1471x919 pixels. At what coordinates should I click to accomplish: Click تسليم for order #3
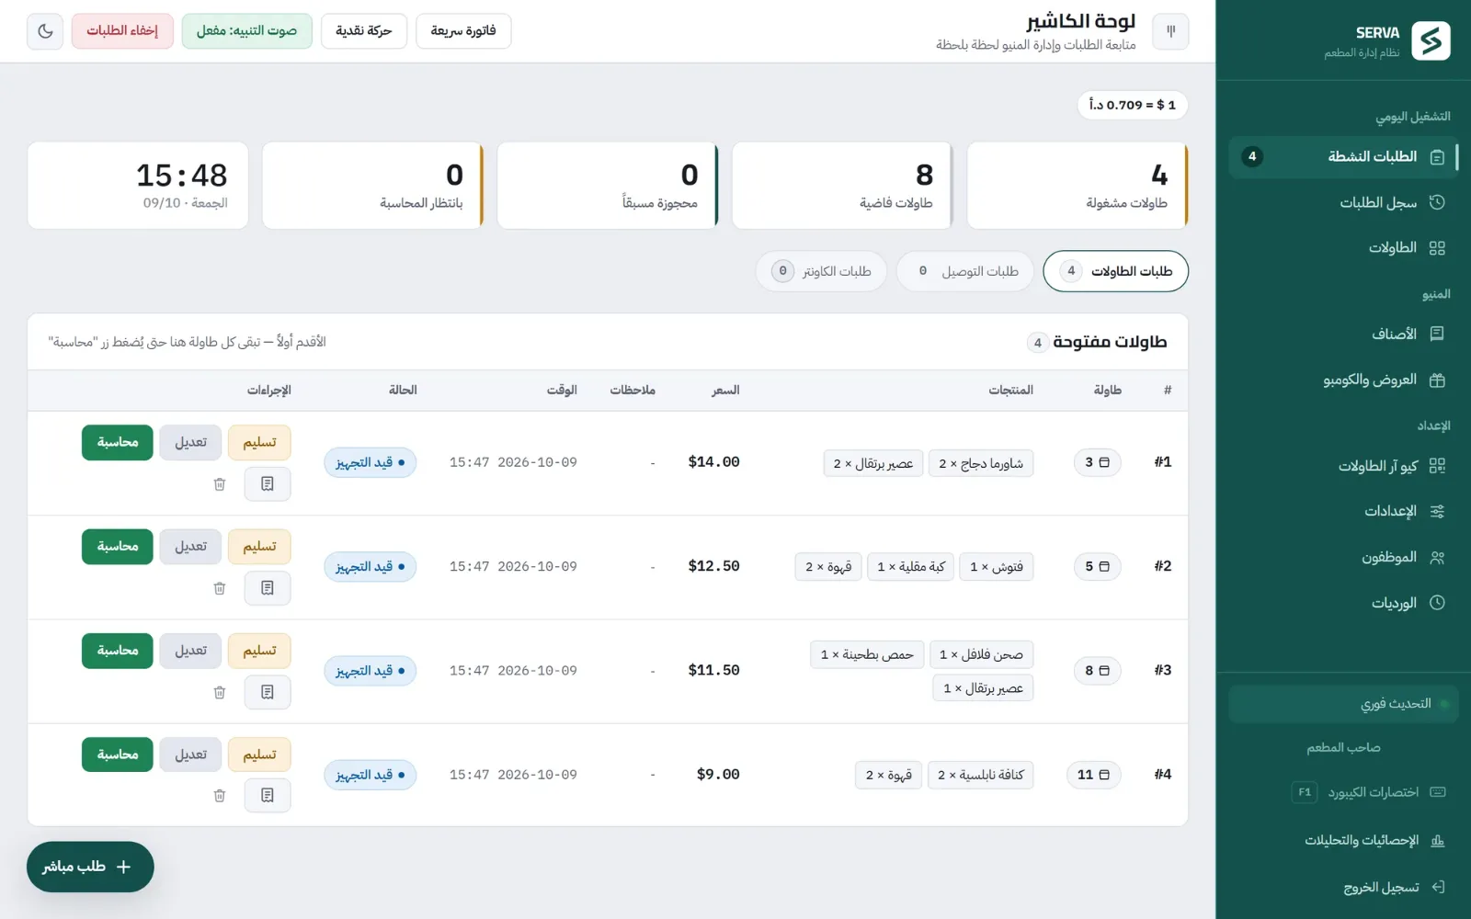(x=259, y=651)
